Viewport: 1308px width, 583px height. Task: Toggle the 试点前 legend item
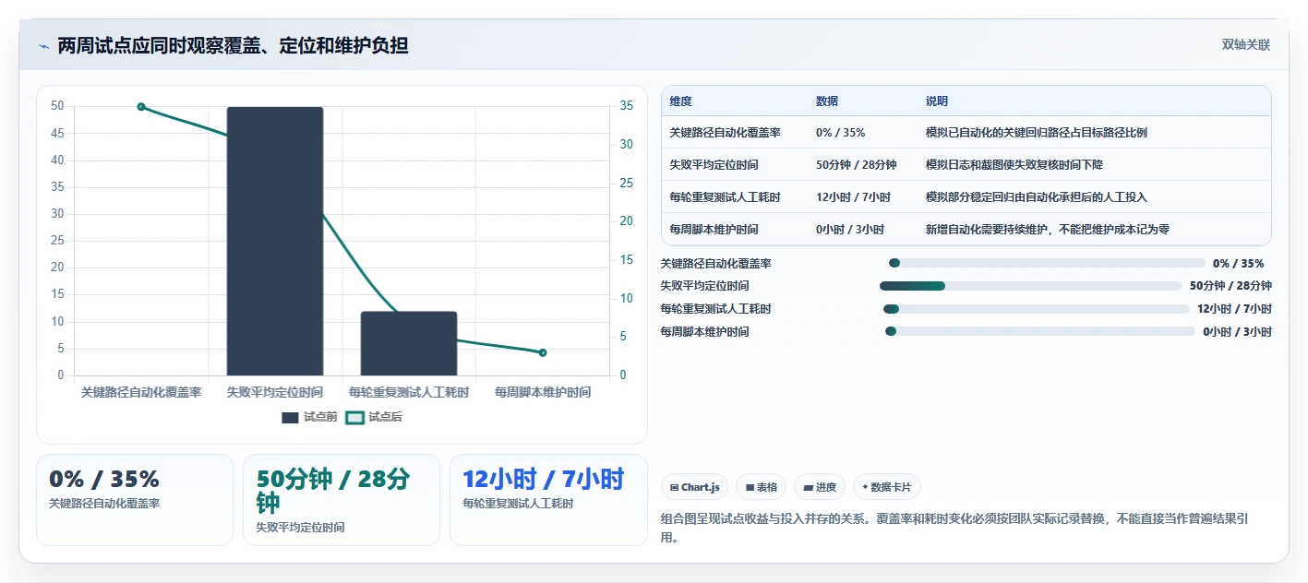(x=309, y=417)
